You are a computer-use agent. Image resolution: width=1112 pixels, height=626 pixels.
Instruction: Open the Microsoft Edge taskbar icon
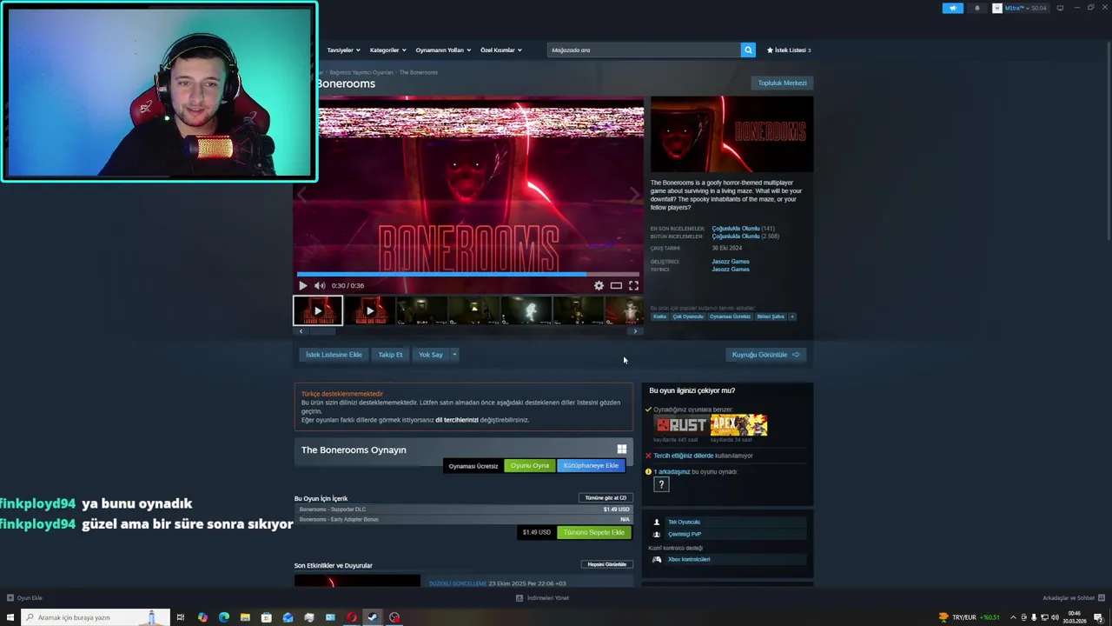tap(224, 617)
